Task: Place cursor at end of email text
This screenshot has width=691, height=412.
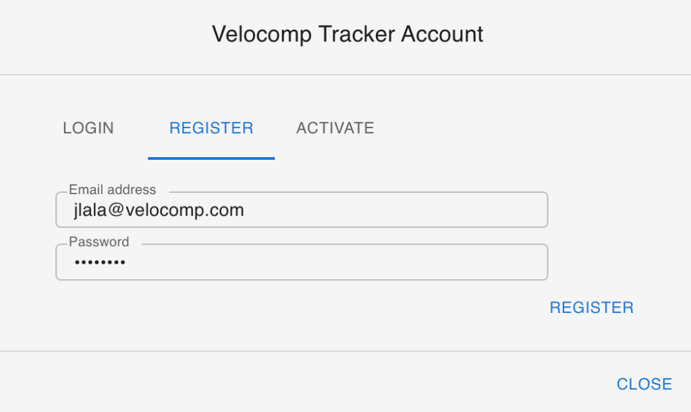Action: (245, 210)
